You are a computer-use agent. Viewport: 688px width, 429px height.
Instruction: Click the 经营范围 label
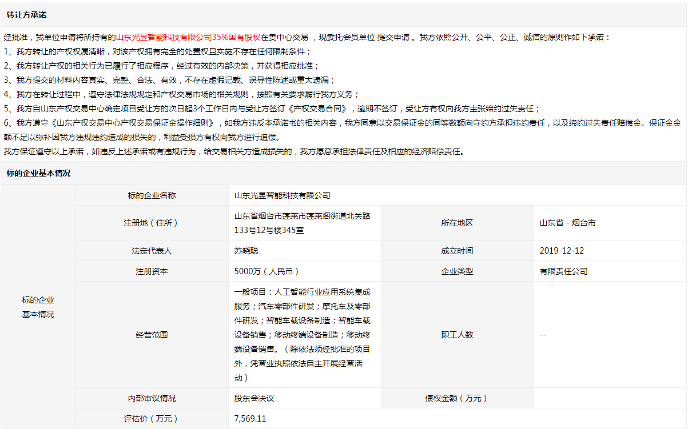click(x=152, y=335)
